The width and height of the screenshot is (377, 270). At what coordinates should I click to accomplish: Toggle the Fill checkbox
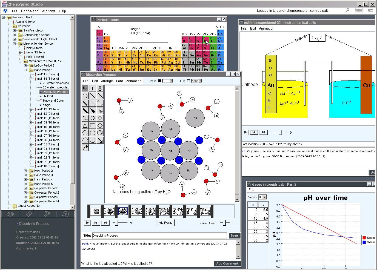click(x=188, y=81)
